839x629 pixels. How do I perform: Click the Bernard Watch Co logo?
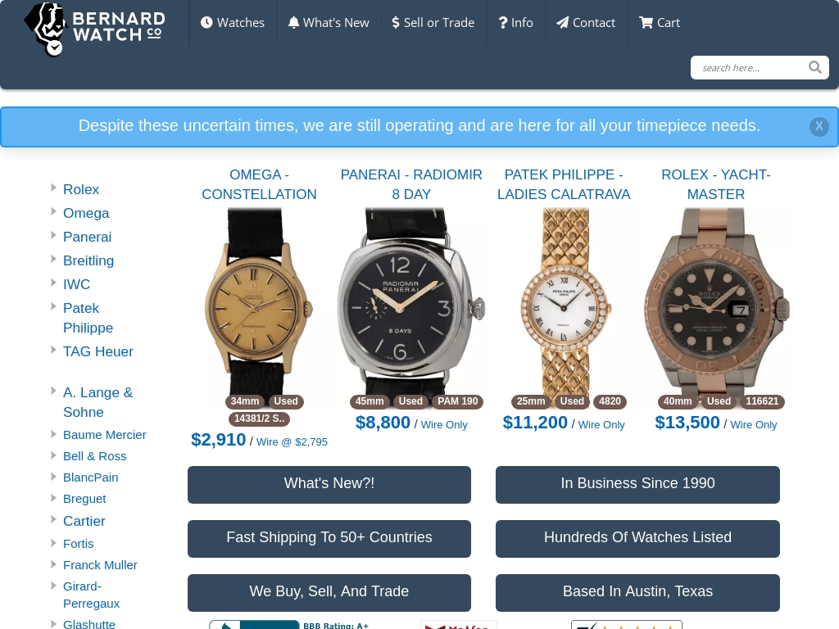point(95,29)
